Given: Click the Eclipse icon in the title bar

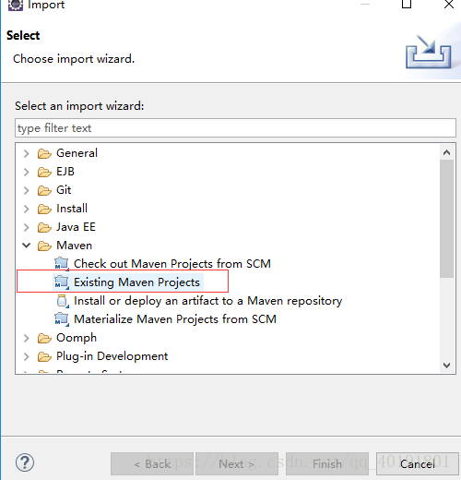Looking at the screenshot, I should [x=16, y=5].
